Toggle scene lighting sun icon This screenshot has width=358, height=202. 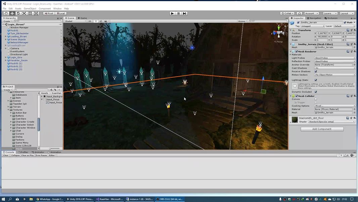[96, 21]
